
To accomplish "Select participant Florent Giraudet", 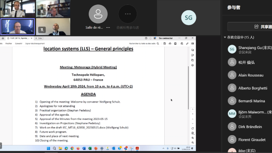I will click(250, 140).
